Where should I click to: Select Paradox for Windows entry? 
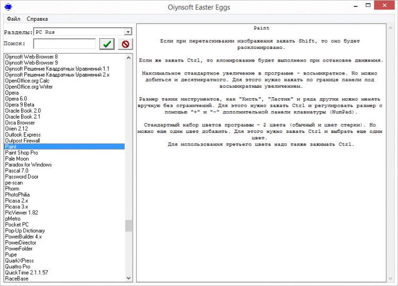click(x=65, y=165)
